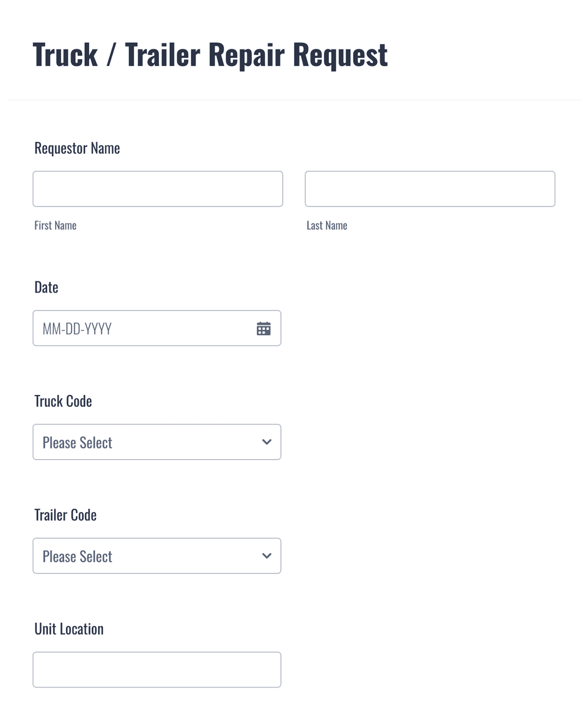Click the Requestor Name label
The width and height of the screenshot is (588, 723).
pyautogui.click(x=77, y=149)
